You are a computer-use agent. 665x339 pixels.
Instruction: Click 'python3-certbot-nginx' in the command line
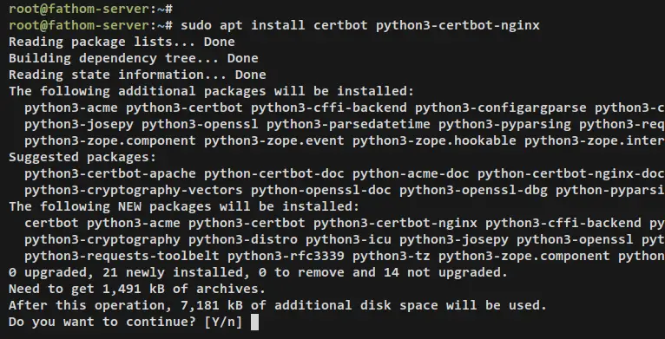click(x=458, y=25)
